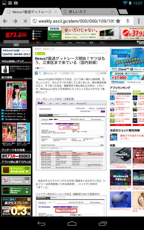This screenshot has height=230, width=144.
Task: Open the Google+ link in site header
Action: (x=37, y=36)
